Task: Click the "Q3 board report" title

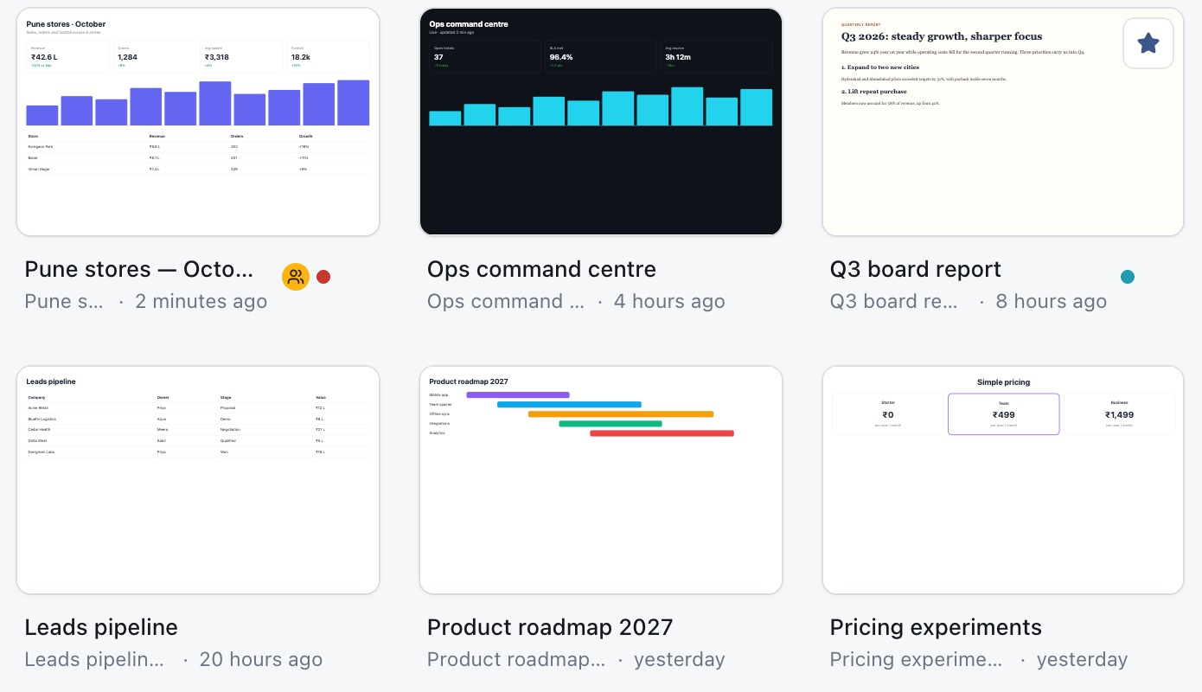Action: coord(915,269)
